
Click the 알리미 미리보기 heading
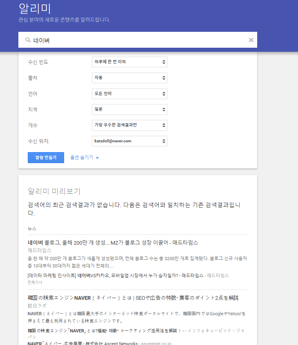click(x=54, y=191)
